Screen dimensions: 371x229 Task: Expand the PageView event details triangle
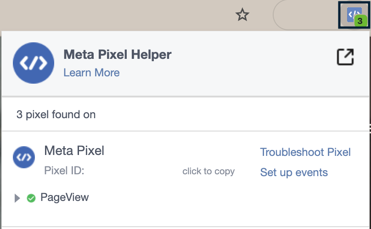[x=17, y=198]
